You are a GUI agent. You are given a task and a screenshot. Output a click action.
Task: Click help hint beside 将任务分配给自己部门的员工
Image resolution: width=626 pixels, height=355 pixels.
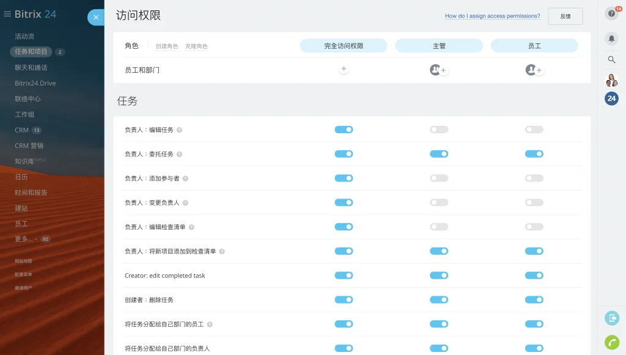[x=210, y=324]
